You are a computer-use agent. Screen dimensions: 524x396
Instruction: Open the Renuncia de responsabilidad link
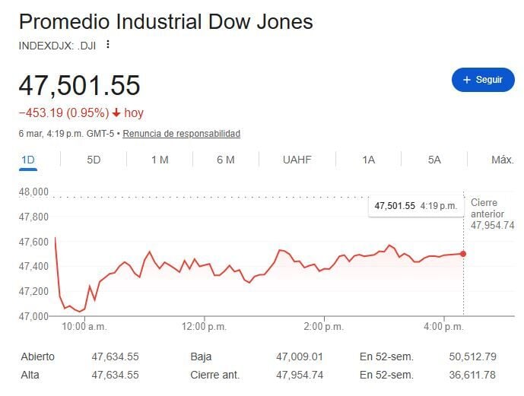point(182,134)
